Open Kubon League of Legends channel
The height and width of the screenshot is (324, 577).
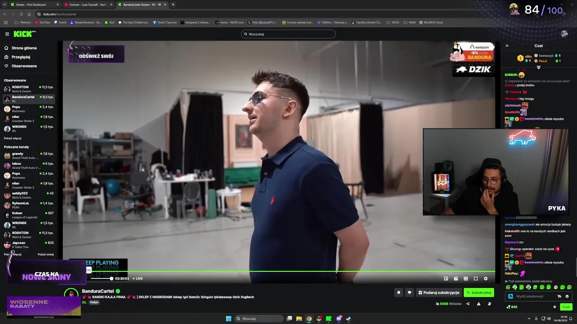[29, 215]
